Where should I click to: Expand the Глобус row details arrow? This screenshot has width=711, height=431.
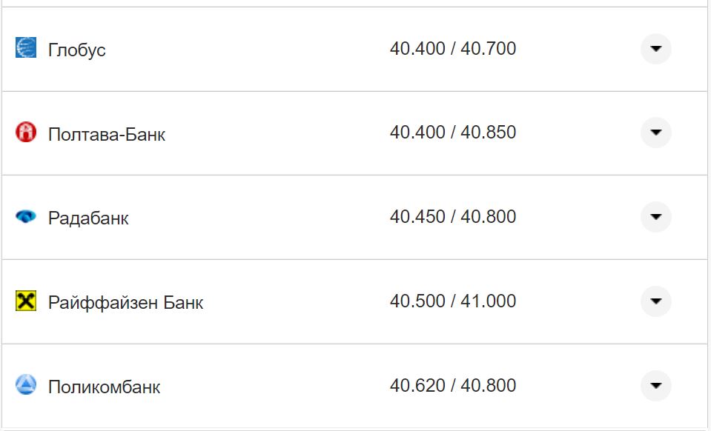point(655,49)
